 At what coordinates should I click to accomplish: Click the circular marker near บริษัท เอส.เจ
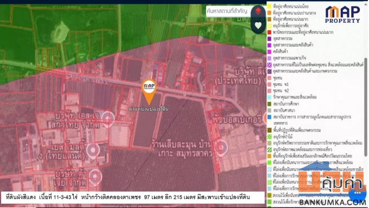pos(108,119)
